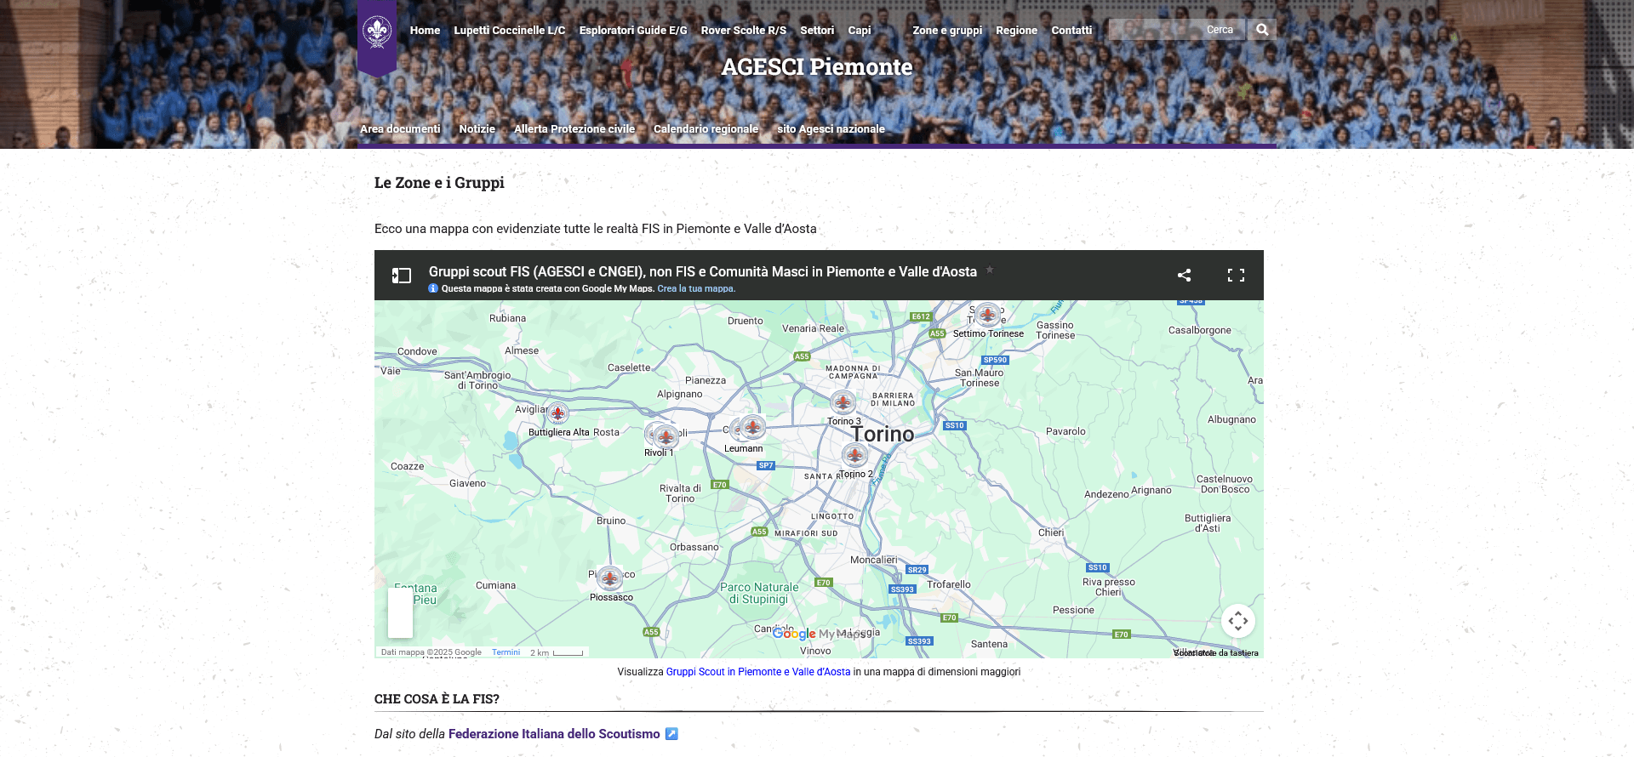
Task: Focus the Cerca search field
Action: 1176,30
